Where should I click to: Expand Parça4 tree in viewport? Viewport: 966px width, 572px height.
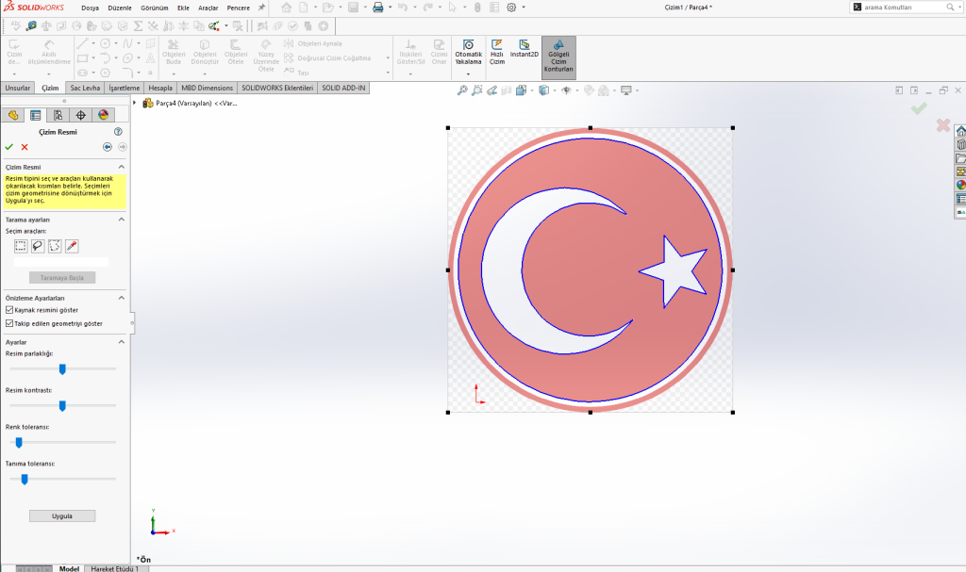[135, 103]
